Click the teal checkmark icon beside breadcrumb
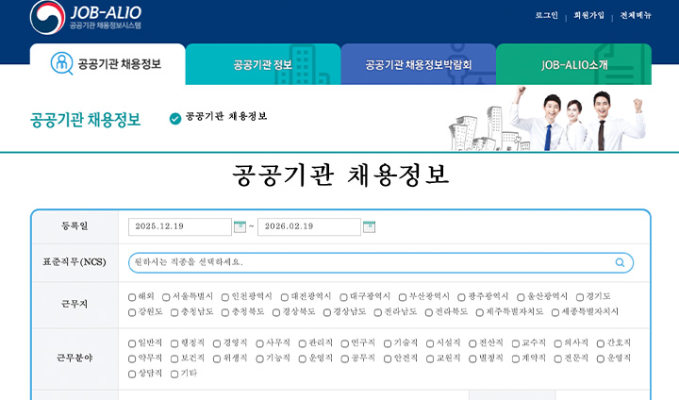 175,118
